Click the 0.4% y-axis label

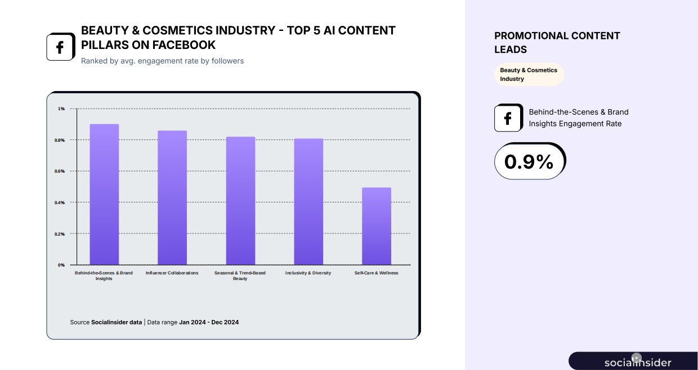60,202
